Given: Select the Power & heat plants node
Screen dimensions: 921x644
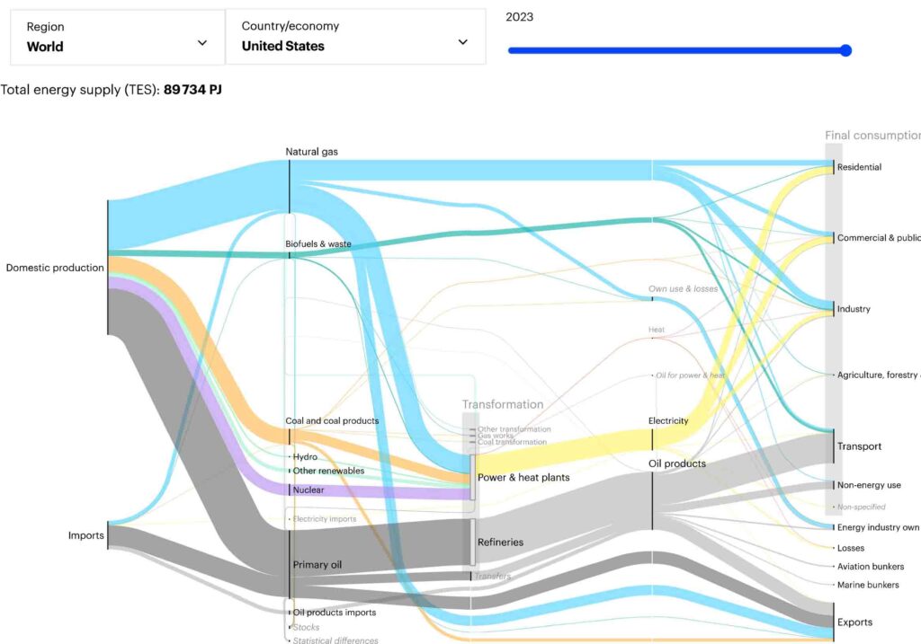Looking at the screenshot, I should coord(523,478).
